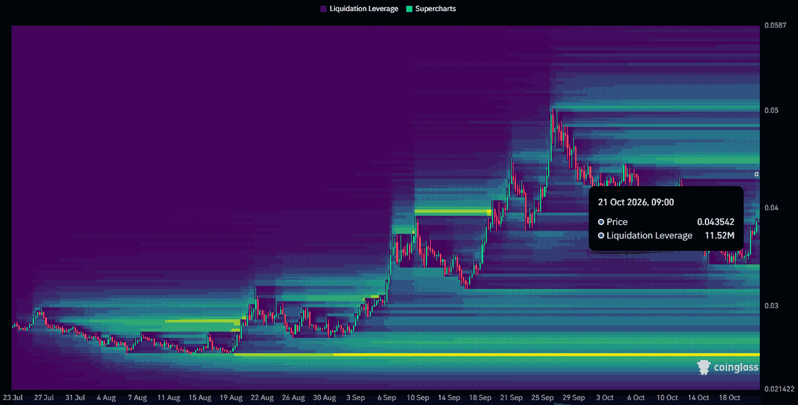Click the 27 Jul date label
Image resolution: width=798 pixels, height=405 pixels.
point(44,398)
